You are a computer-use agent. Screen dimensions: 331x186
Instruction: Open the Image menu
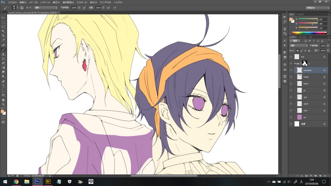34,2
